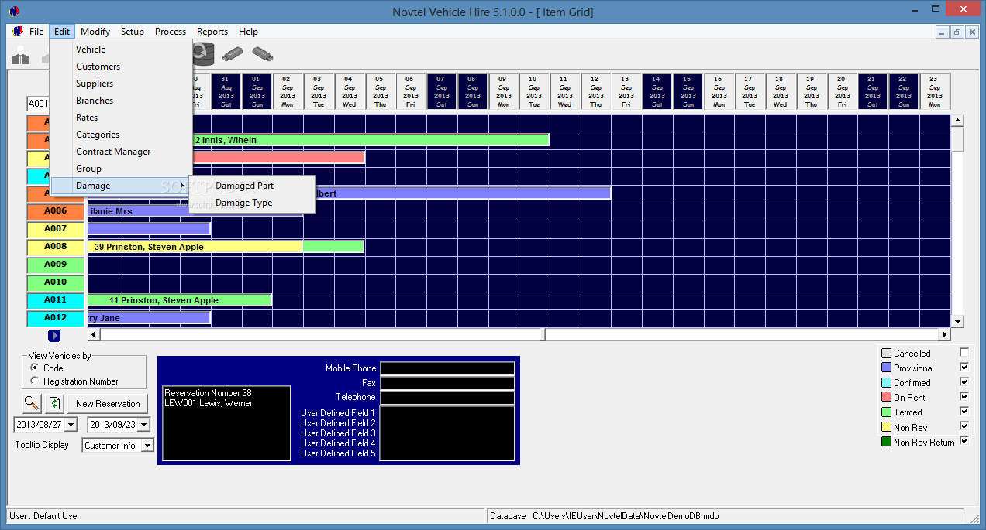Click the Mobile Phone input field
This screenshot has width=986, height=530.
pos(447,368)
